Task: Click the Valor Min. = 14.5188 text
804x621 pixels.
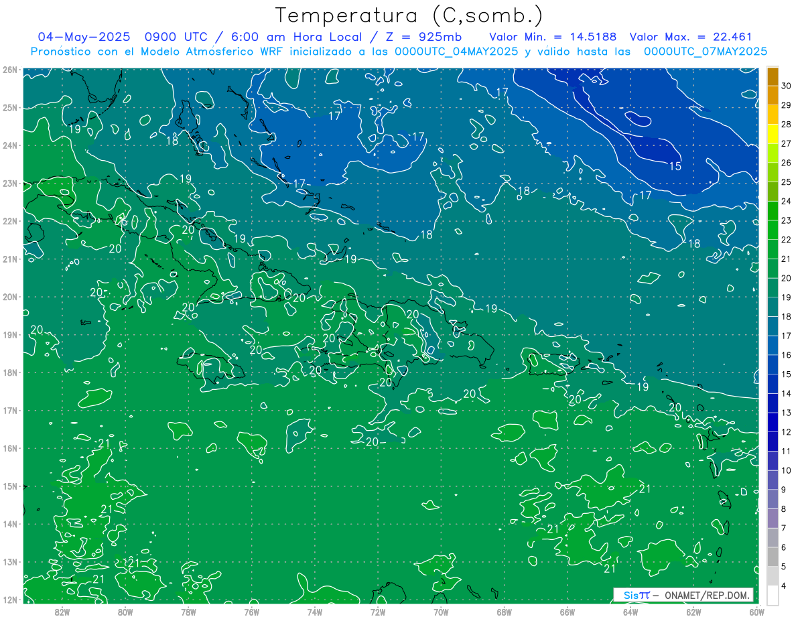Action: point(553,37)
